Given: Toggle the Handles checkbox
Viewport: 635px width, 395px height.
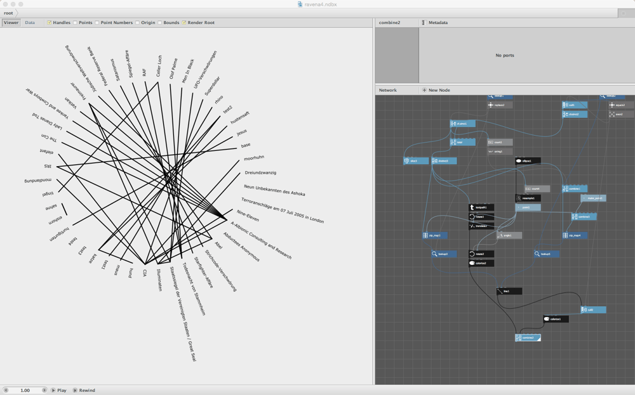Looking at the screenshot, I should click(x=50, y=23).
